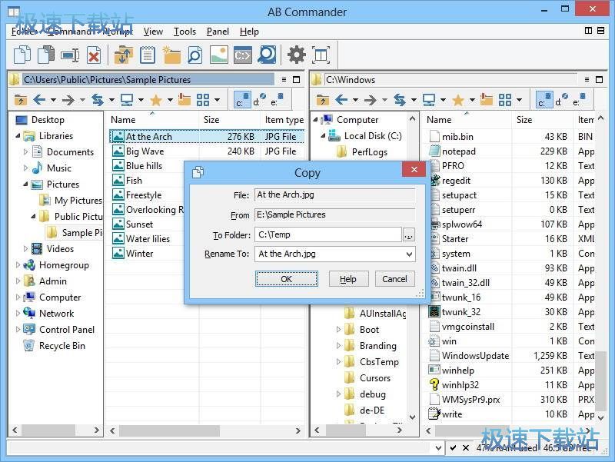Open the gear options icon
Screen dimensions: 615x462
click(296, 55)
